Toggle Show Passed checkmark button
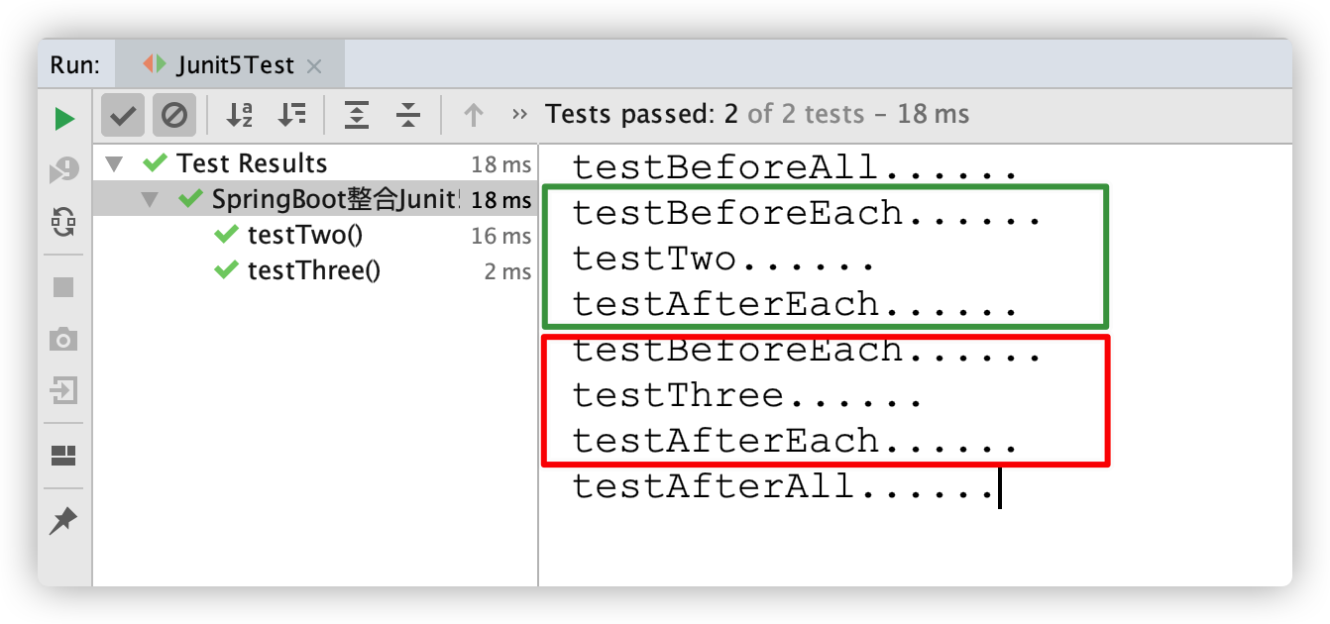Image resolution: width=1330 pixels, height=624 pixels. coord(123,116)
